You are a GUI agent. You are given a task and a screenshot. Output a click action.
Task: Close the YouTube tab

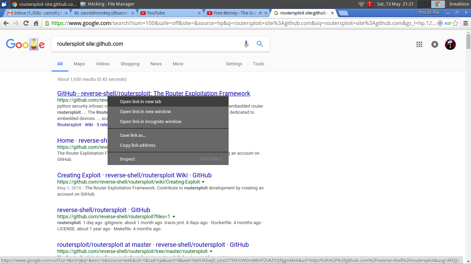199,13
